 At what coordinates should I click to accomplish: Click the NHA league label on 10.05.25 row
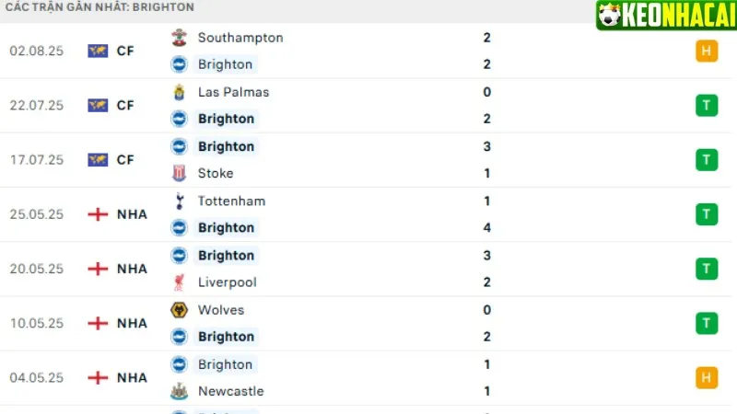coord(132,323)
